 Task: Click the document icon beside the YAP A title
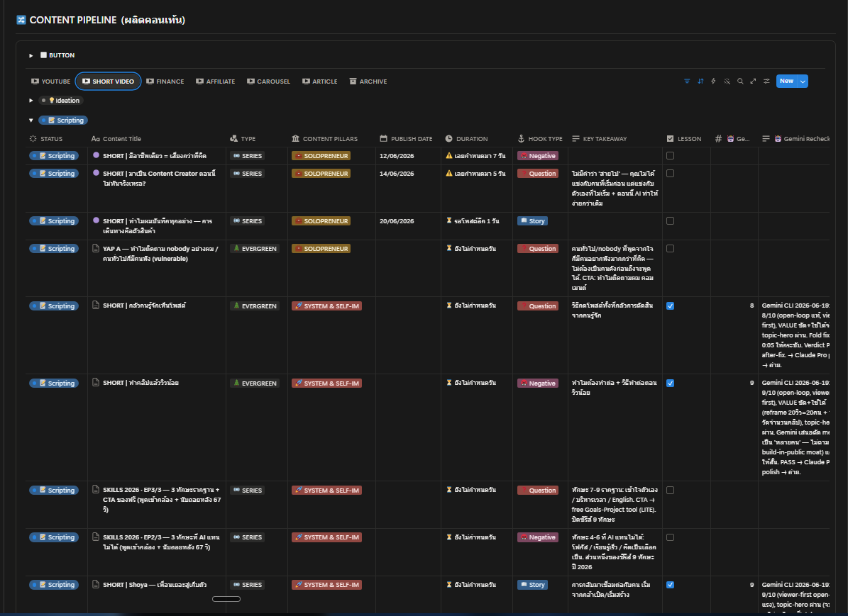[x=96, y=248]
